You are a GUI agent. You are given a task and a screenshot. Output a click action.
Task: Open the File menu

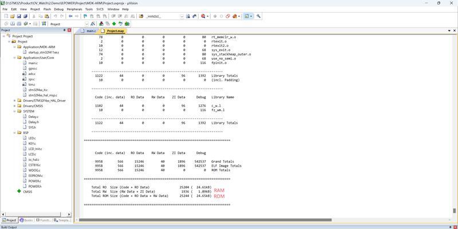(5, 9)
